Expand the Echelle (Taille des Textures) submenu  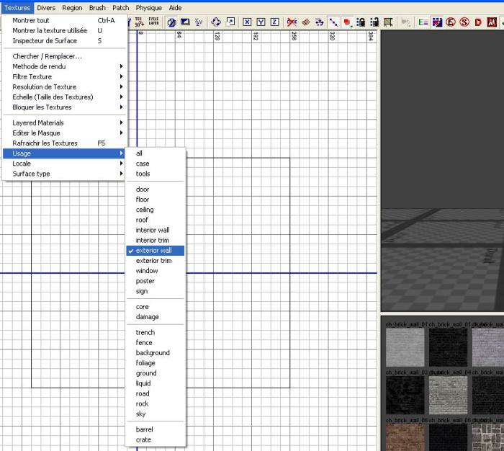pyautogui.click(x=64, y=97)
